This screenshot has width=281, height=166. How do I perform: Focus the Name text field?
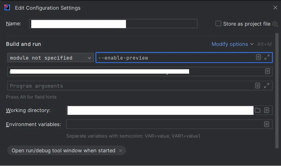coord(113,24)
